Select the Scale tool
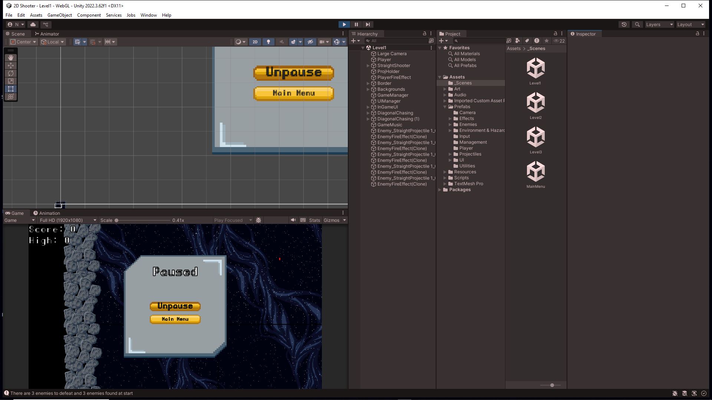 point(11,81)
